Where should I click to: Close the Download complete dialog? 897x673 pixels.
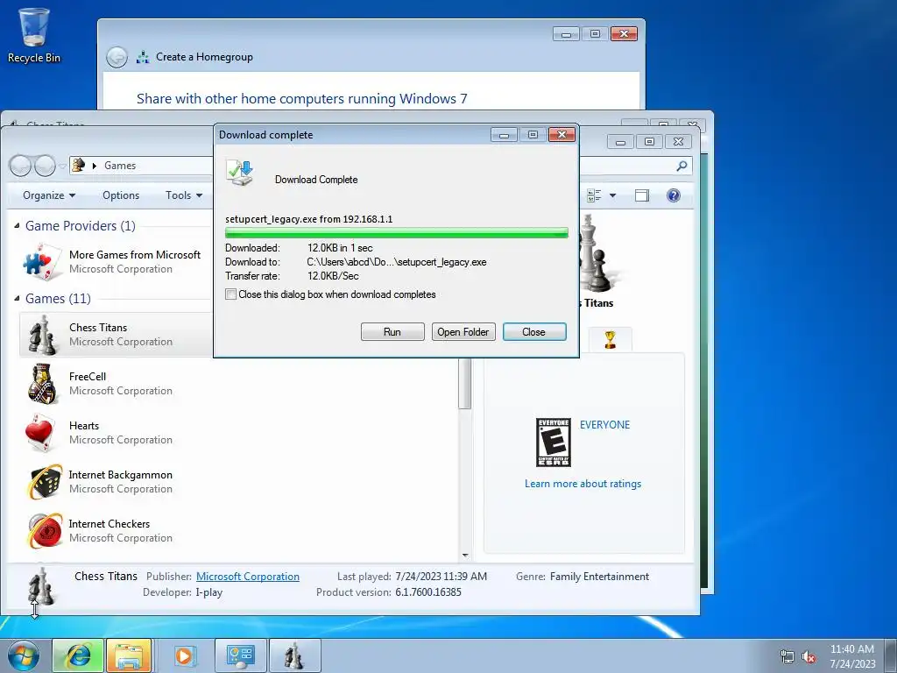pos(534,332)
